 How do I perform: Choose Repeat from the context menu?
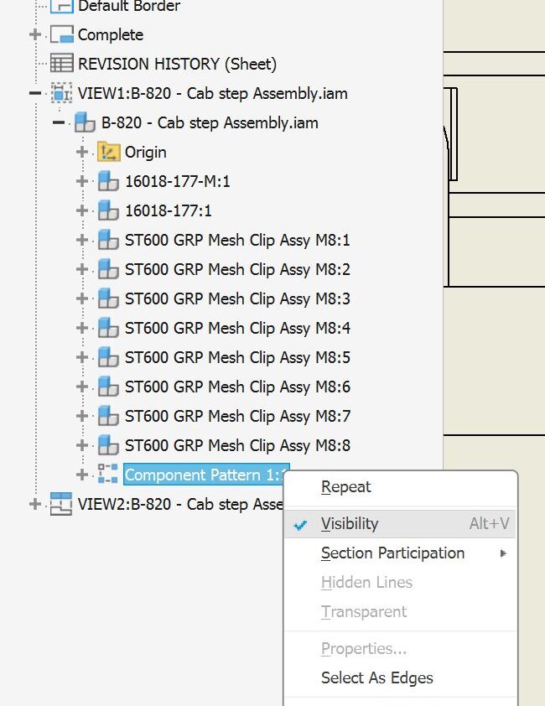[x=345, y=487]
